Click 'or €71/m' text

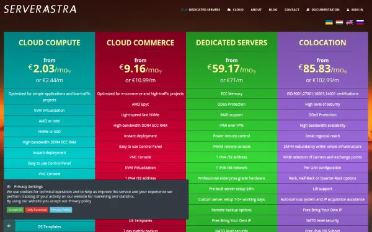[x=231, y=80]
